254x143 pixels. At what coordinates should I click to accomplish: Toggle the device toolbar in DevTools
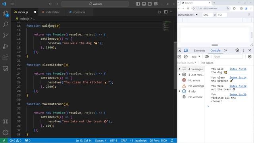pyautogui.click(x=186, y=50)
